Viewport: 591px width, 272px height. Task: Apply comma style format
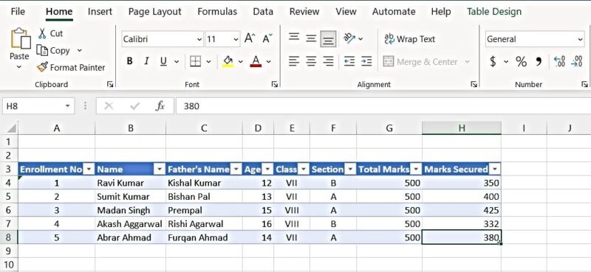pos(539,61)
